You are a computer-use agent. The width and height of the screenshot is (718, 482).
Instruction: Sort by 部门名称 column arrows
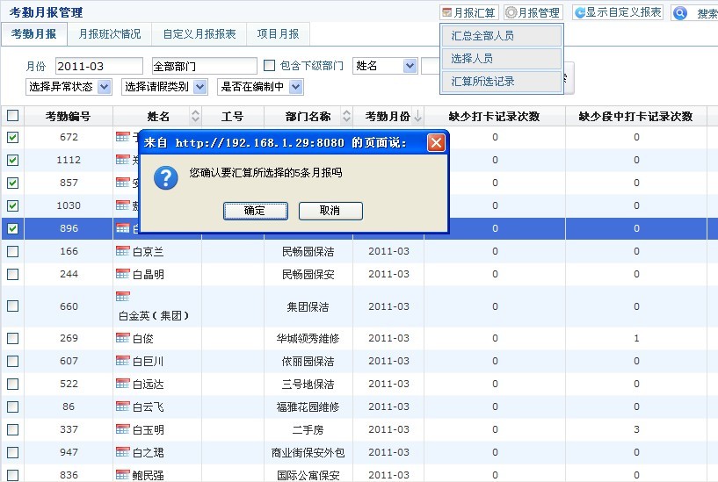(x=346, y=116)
